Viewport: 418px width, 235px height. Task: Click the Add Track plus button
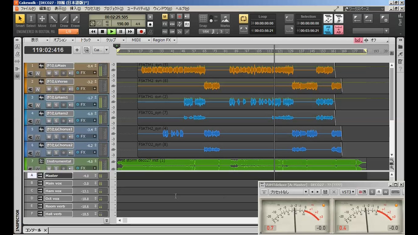(77, 50)
